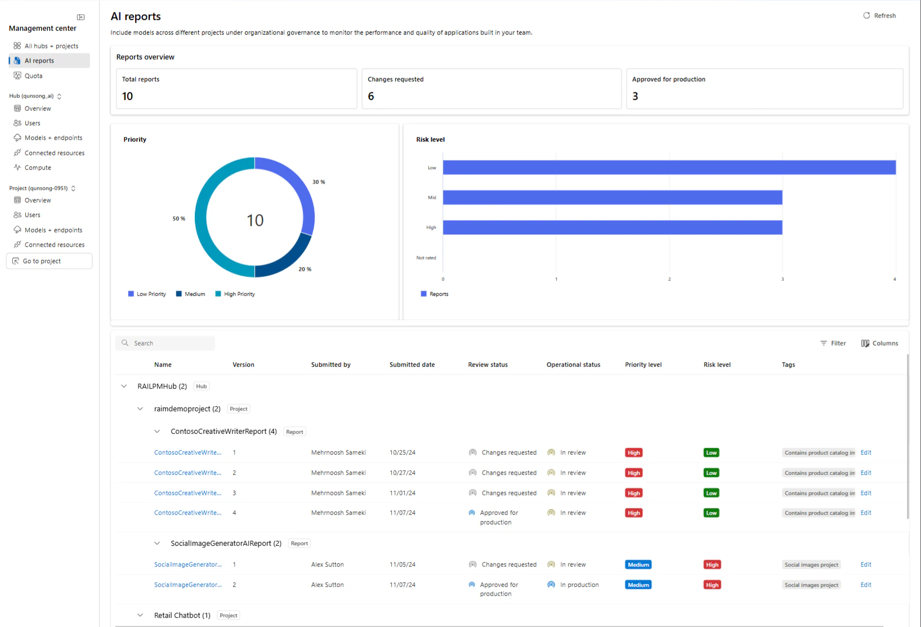Click the Mid risk level bar

(612, 198)
